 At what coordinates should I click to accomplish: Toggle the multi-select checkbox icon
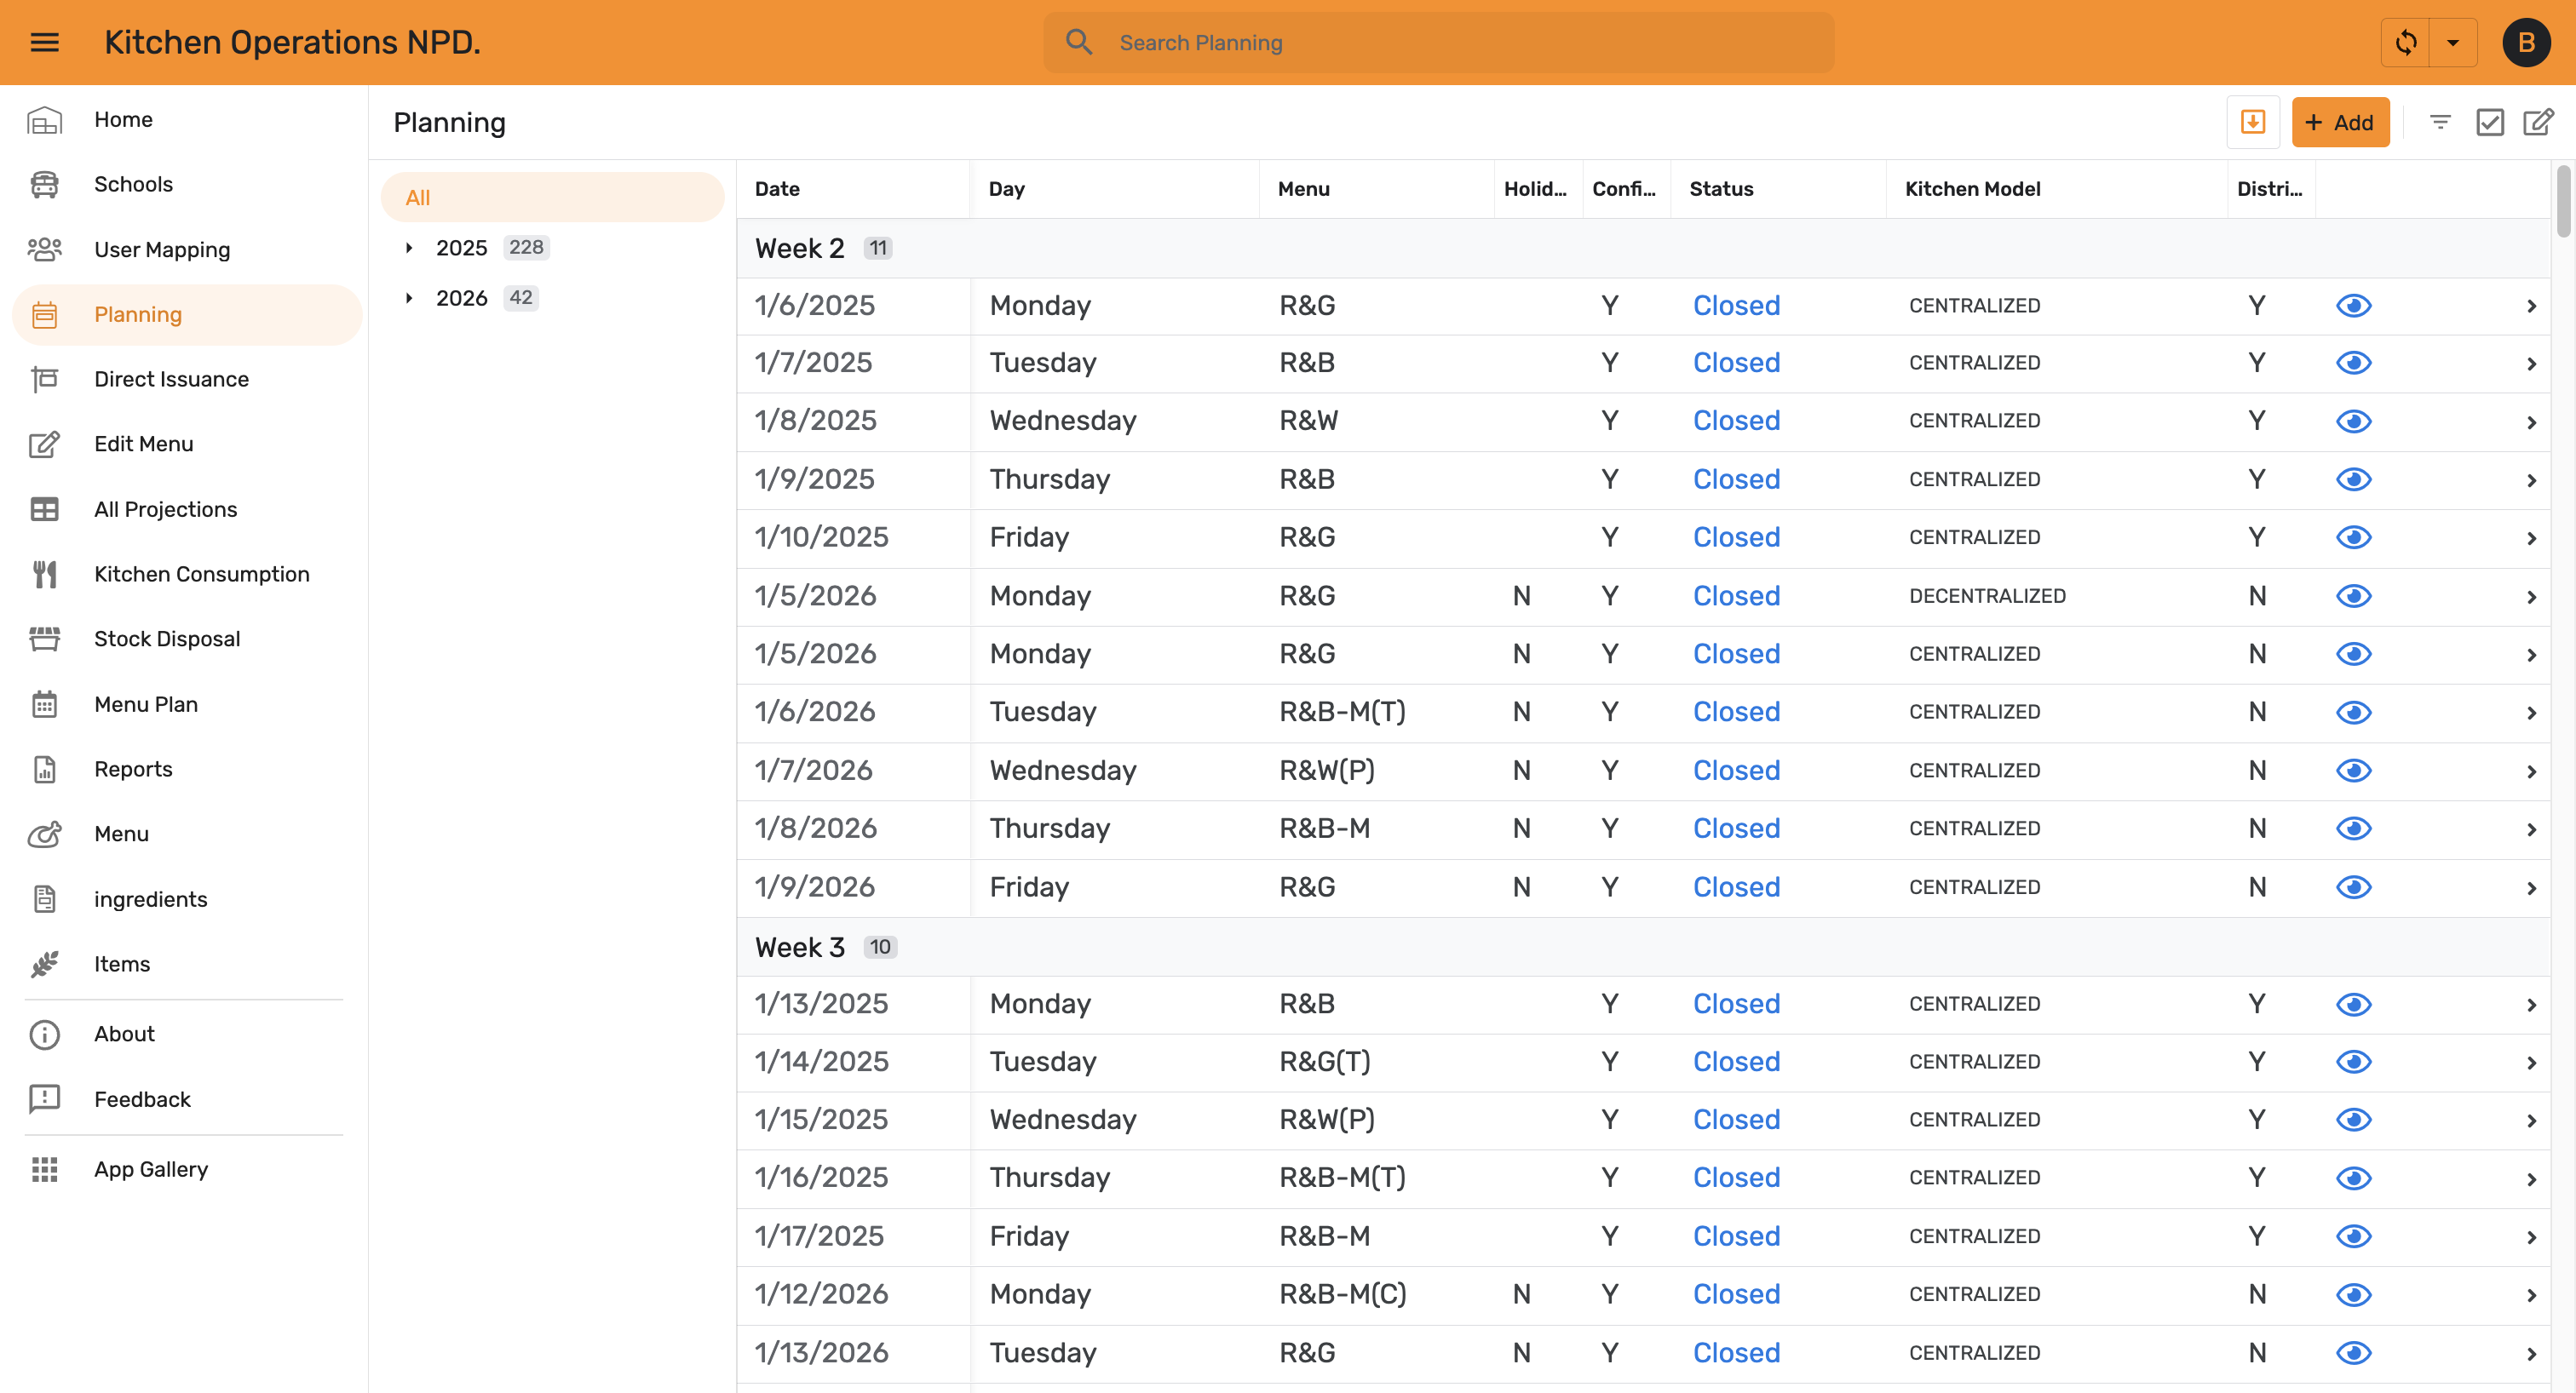click(x=2490, y=122)
